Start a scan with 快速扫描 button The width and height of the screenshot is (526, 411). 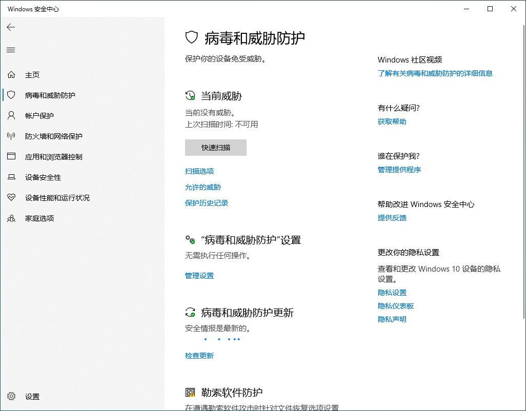[216, 148]
